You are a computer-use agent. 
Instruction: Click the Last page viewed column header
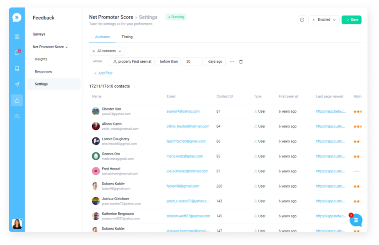tap(329, 96)
